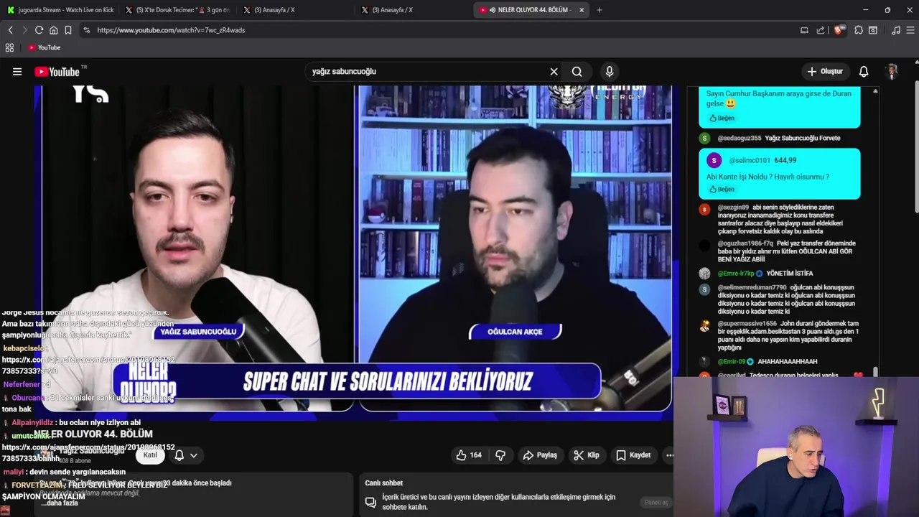919x517 pixels.
Task: Expand the channel notification bell dropdown
Action: pos(186,455)
